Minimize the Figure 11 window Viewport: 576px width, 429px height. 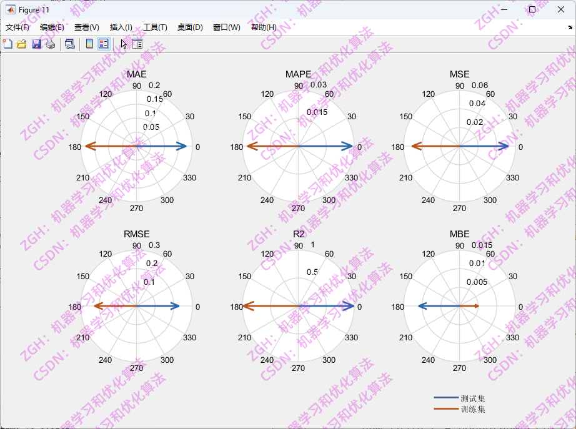(x=504, y=9)
